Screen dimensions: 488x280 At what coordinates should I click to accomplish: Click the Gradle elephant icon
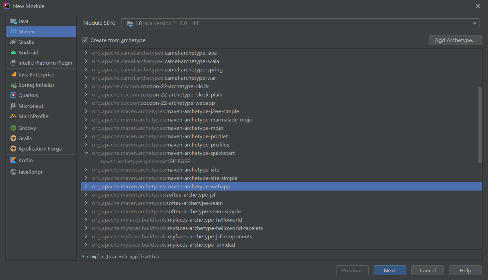point(13,42)
